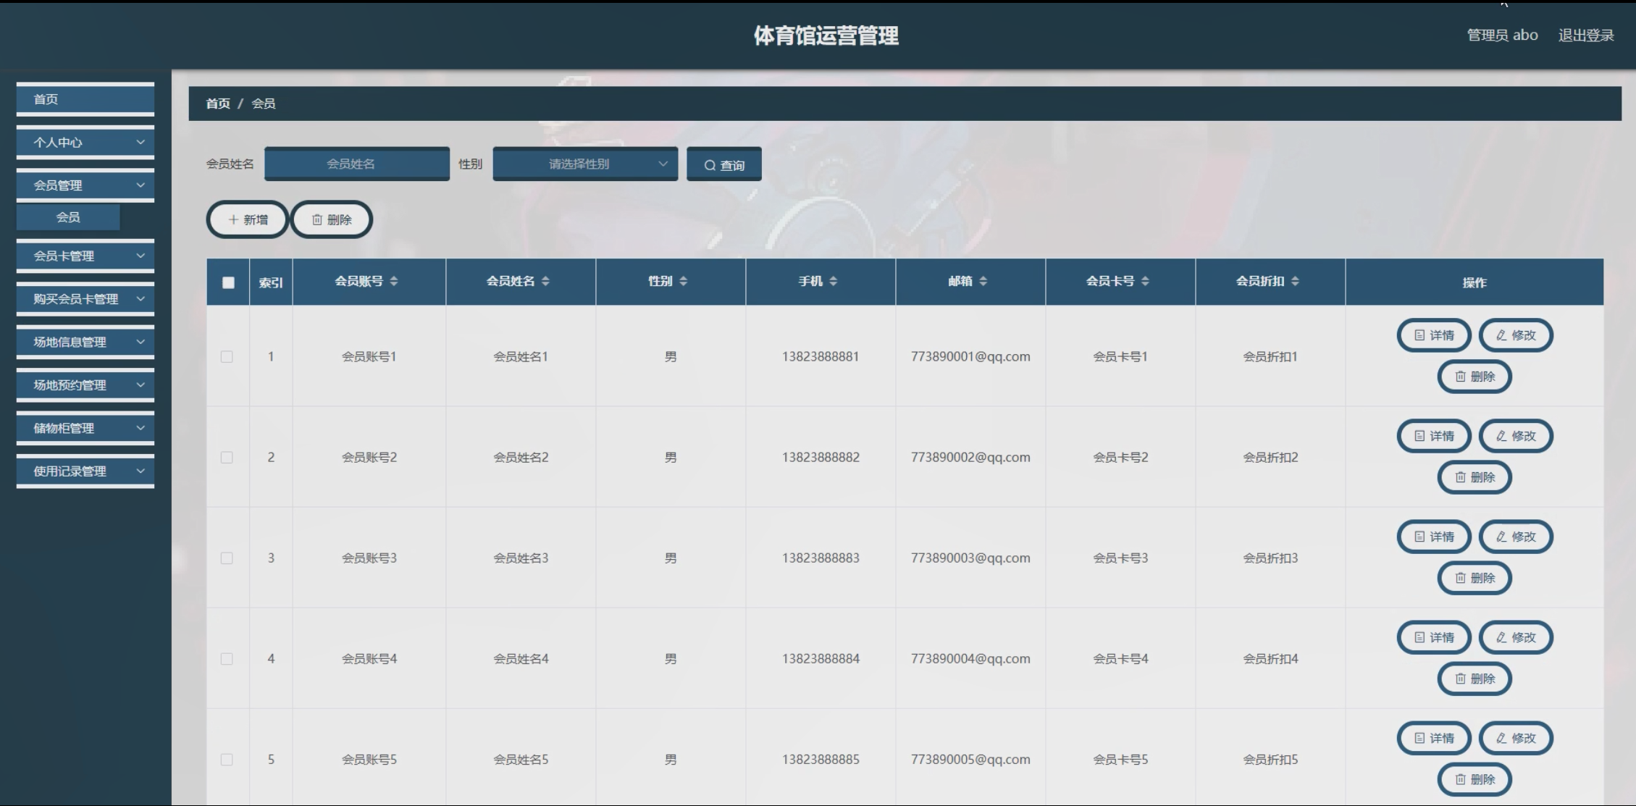The width and height of the screenshot is (1636, 806).
Task: Click the 退出登录 logout link
Action: pos(1585,35)
